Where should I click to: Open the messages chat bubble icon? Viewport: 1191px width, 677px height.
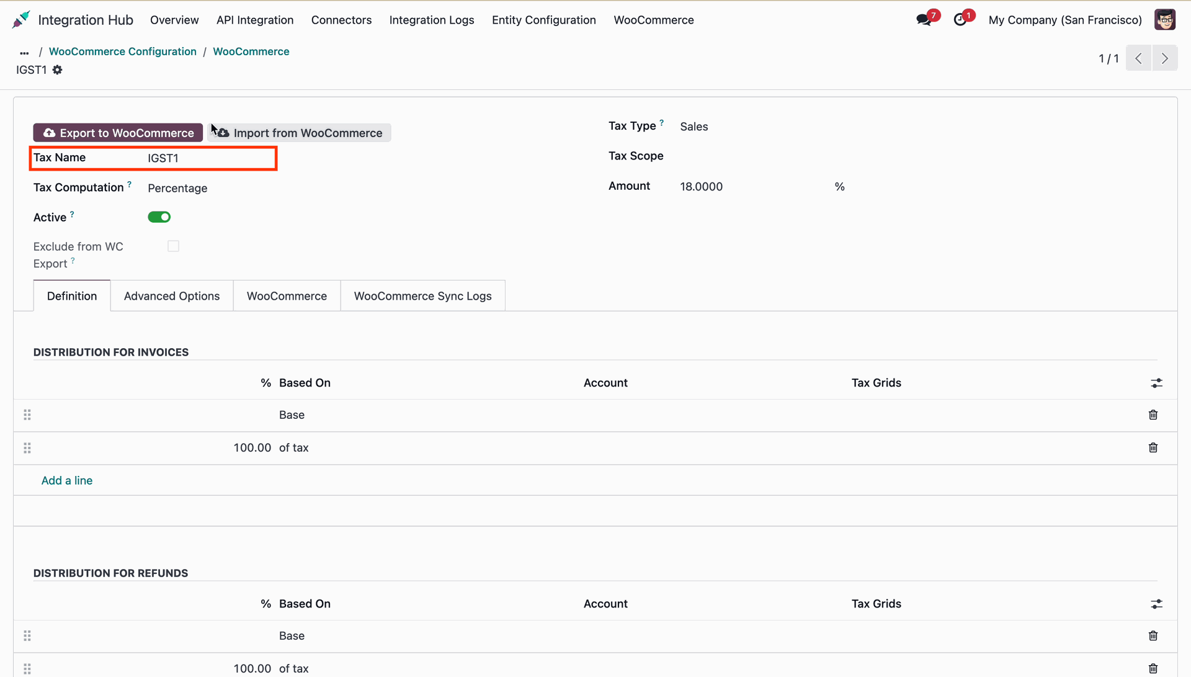[x=924, y=20]
